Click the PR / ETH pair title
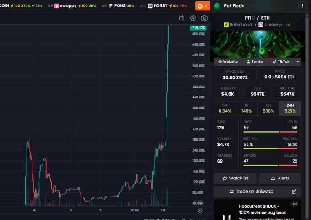Viewport: 311px width, 220px height. coord(257,18)
